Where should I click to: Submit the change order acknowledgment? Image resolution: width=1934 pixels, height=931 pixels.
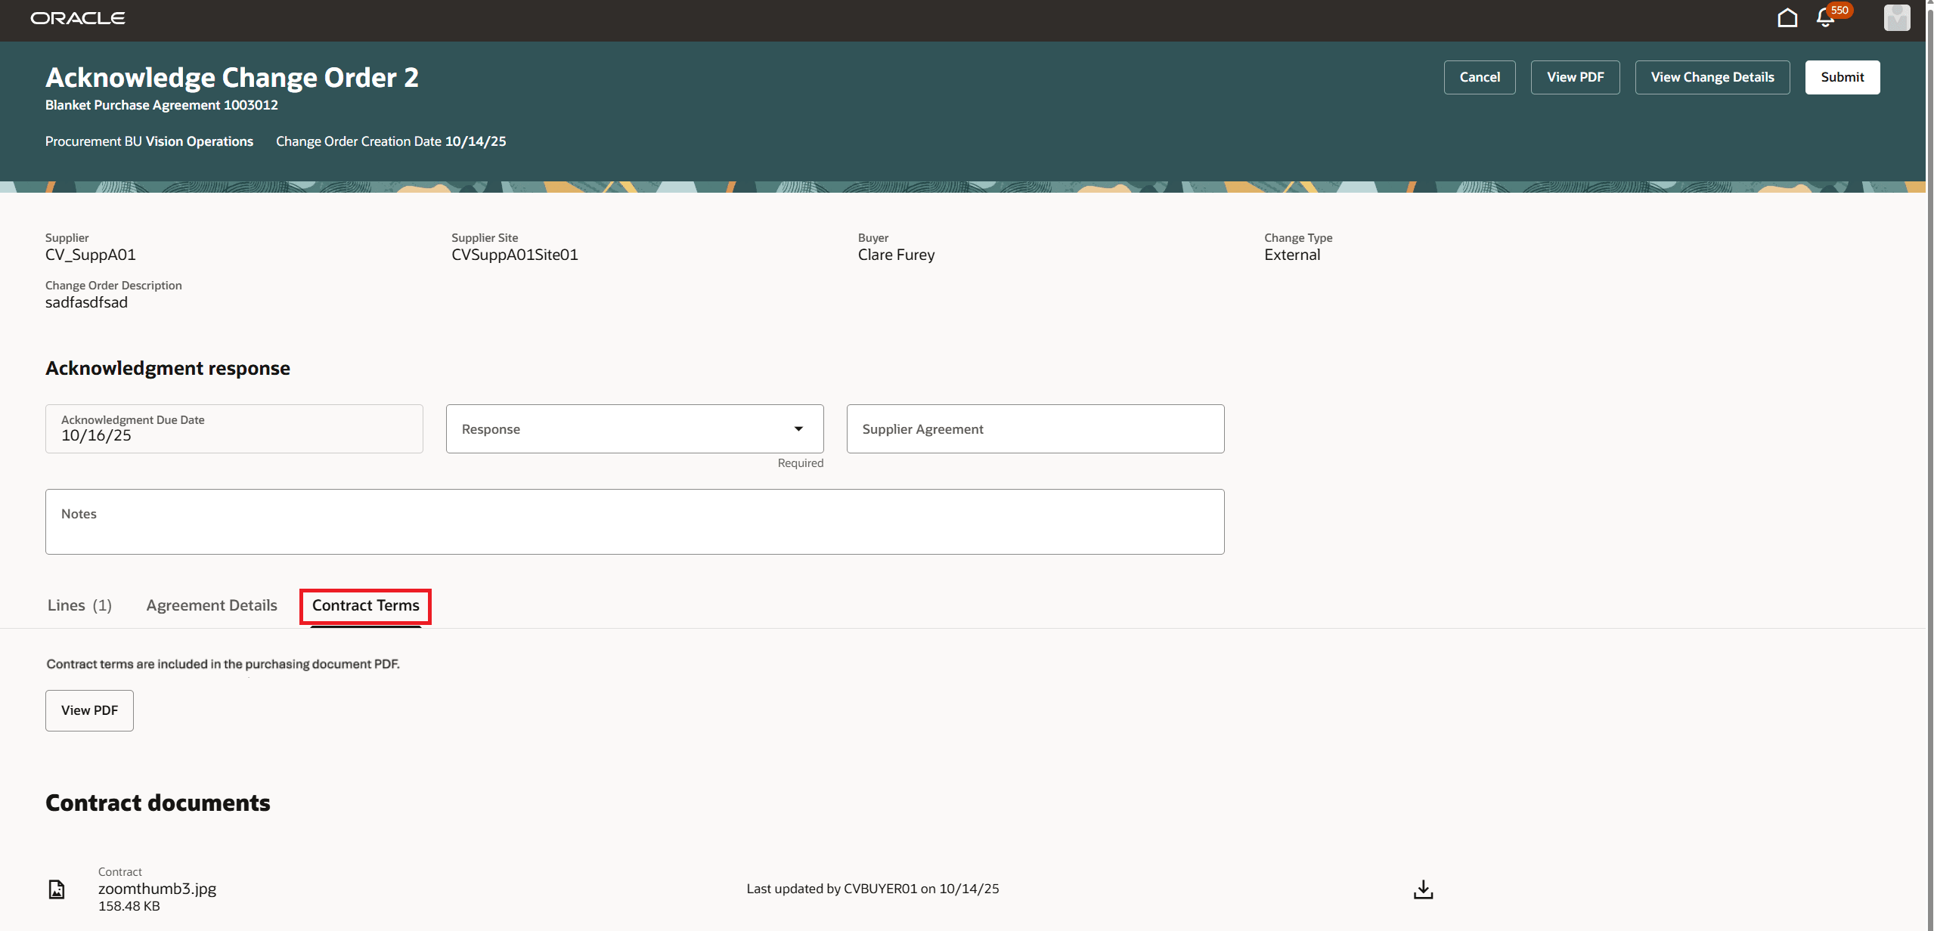(1842, 77)
